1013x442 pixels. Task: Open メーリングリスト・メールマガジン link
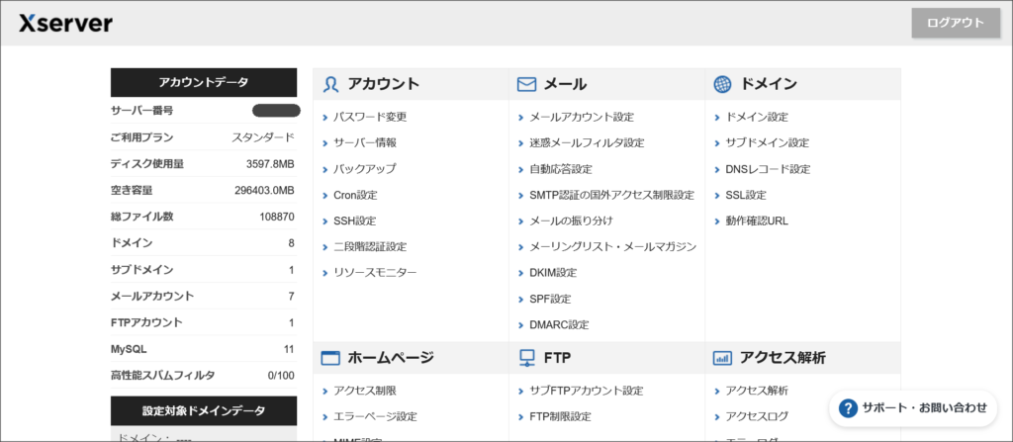click(x=613, y=247)
